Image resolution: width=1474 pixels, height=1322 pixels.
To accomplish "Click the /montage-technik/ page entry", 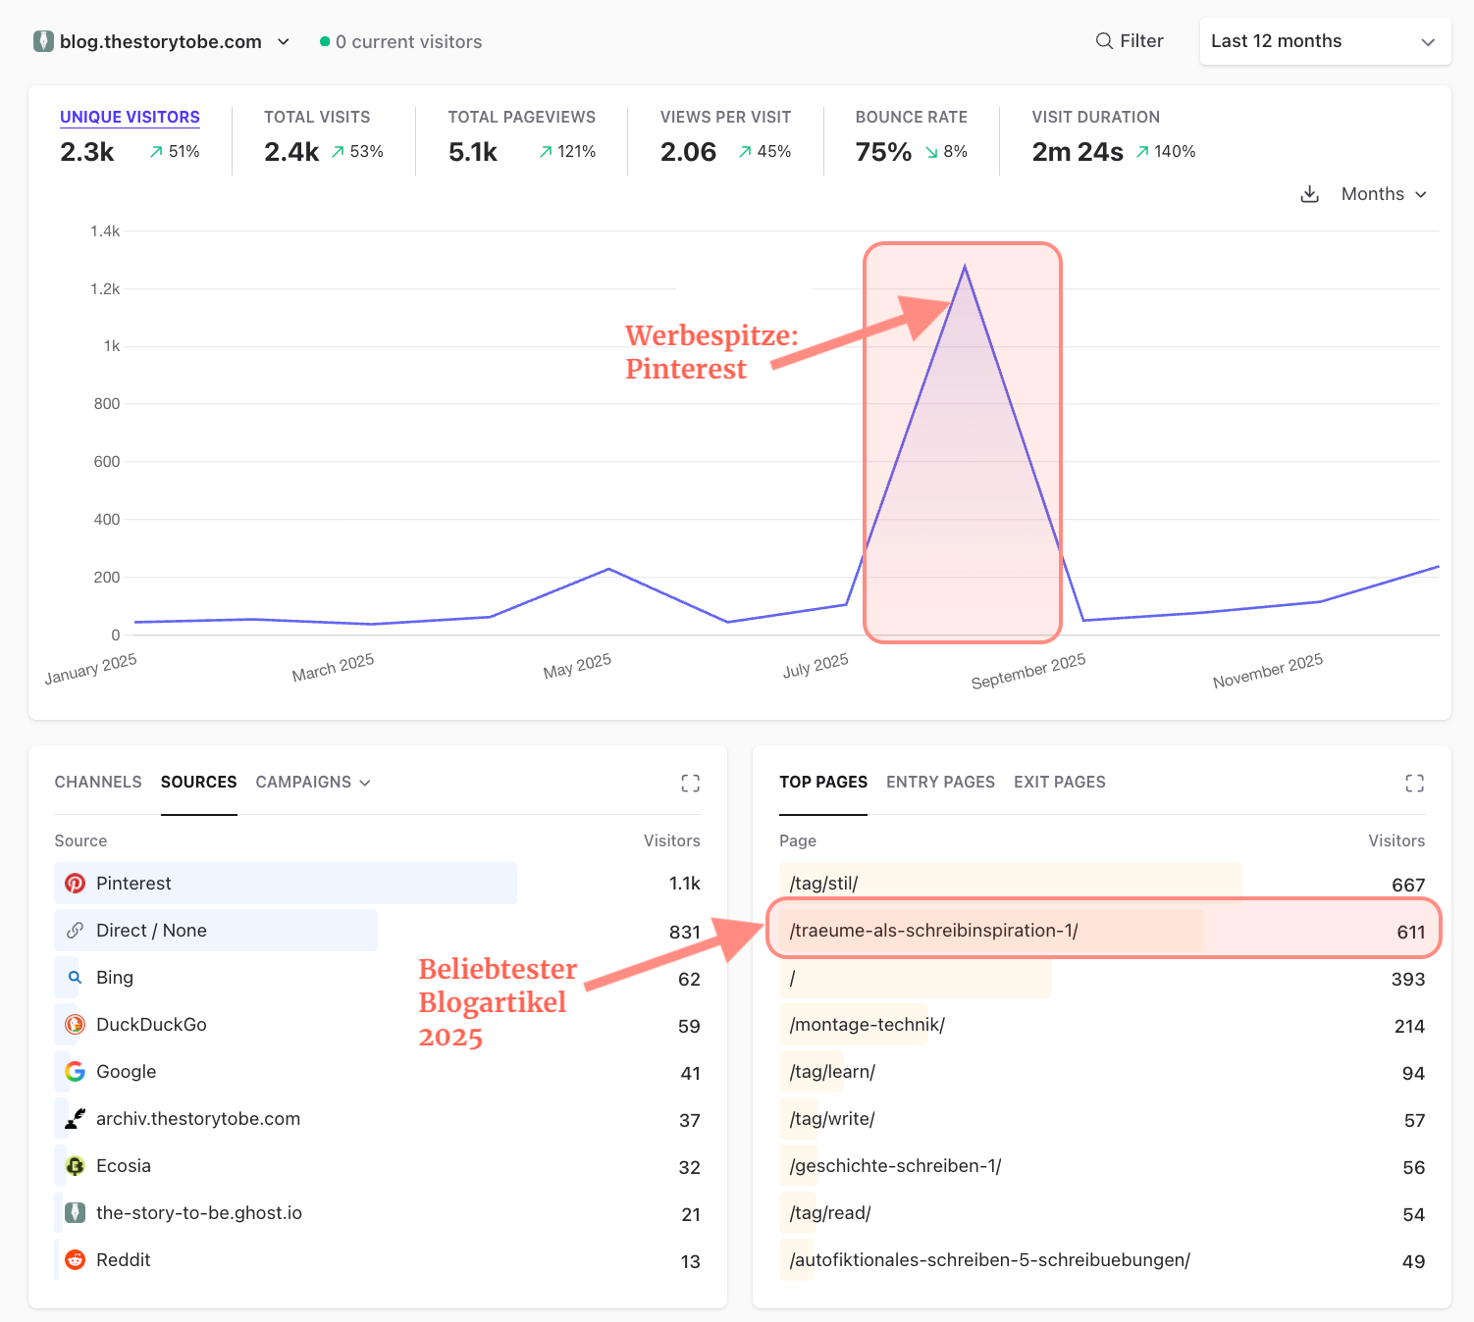I will point(866,1025).
